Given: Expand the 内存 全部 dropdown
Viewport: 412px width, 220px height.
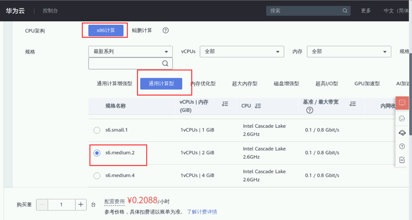Looking at the screenshot, I should click(x=349, y=51).
